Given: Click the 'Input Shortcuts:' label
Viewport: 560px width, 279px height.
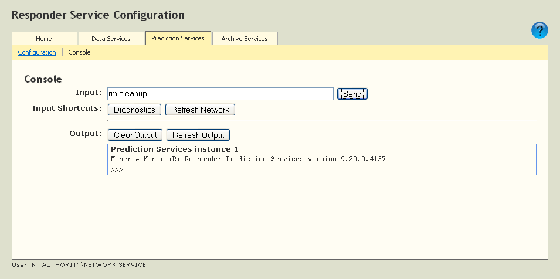Looking at the screenshot, I should 67,108.
